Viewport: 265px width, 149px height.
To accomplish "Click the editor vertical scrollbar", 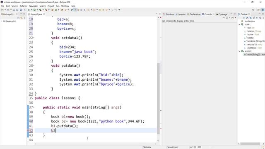I will 158,99.
